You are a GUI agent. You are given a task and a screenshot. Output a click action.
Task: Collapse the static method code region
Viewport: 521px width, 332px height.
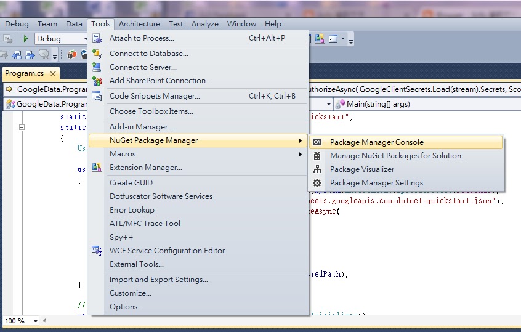(22, 127)
